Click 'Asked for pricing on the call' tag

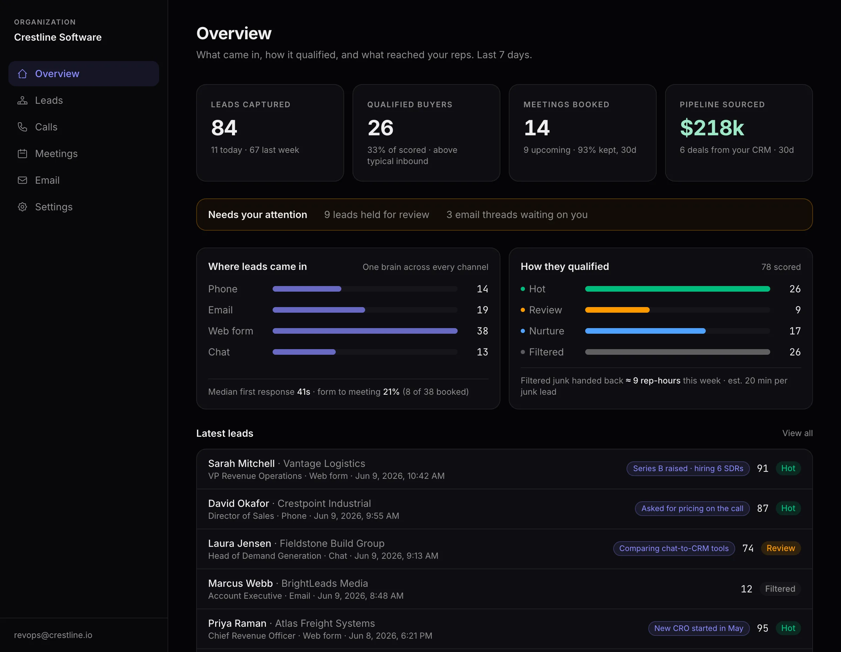click(692, 508)
